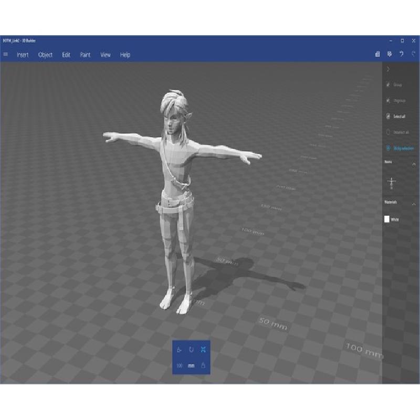The image size is (420, 420).
Task: Open the View menu
Action: [x=106, y=55]
